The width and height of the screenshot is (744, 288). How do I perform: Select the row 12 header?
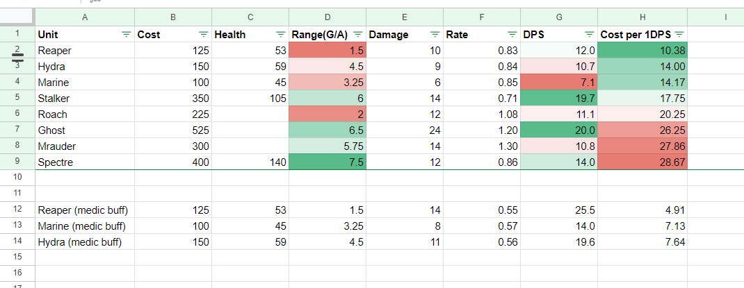17,210
